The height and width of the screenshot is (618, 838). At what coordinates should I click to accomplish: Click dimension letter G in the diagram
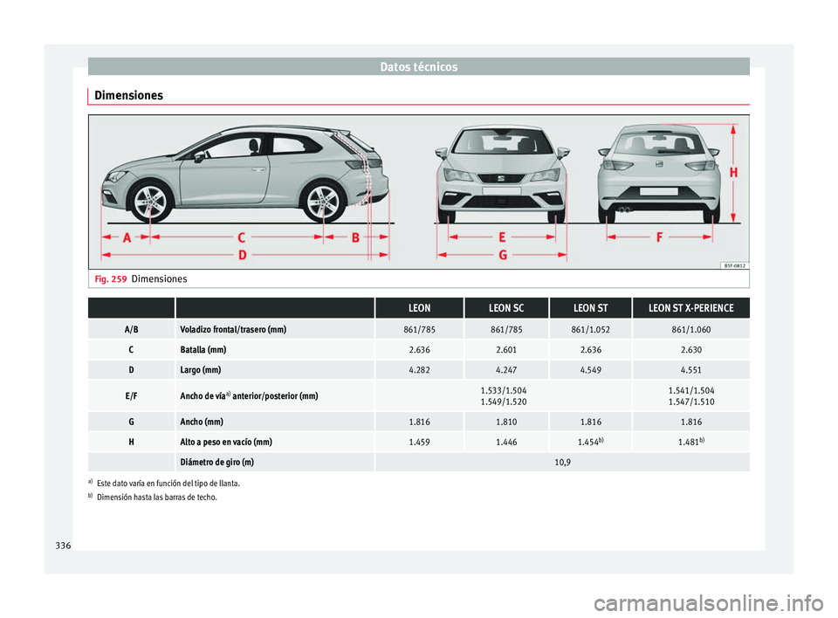(x=503, y=255)
